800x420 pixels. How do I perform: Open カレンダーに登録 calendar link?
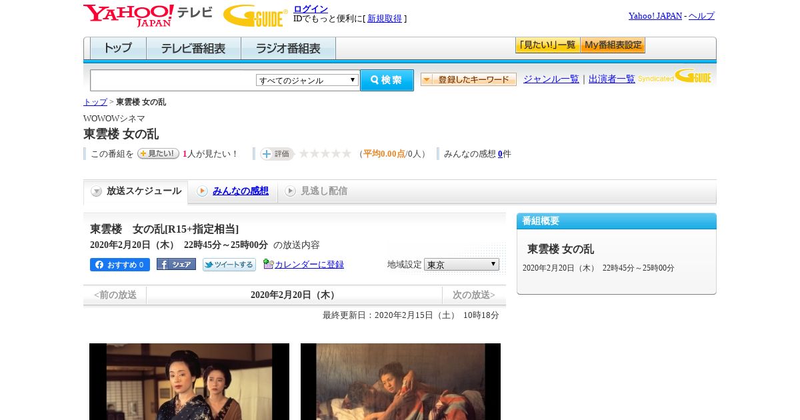click(x=309, y=264)
